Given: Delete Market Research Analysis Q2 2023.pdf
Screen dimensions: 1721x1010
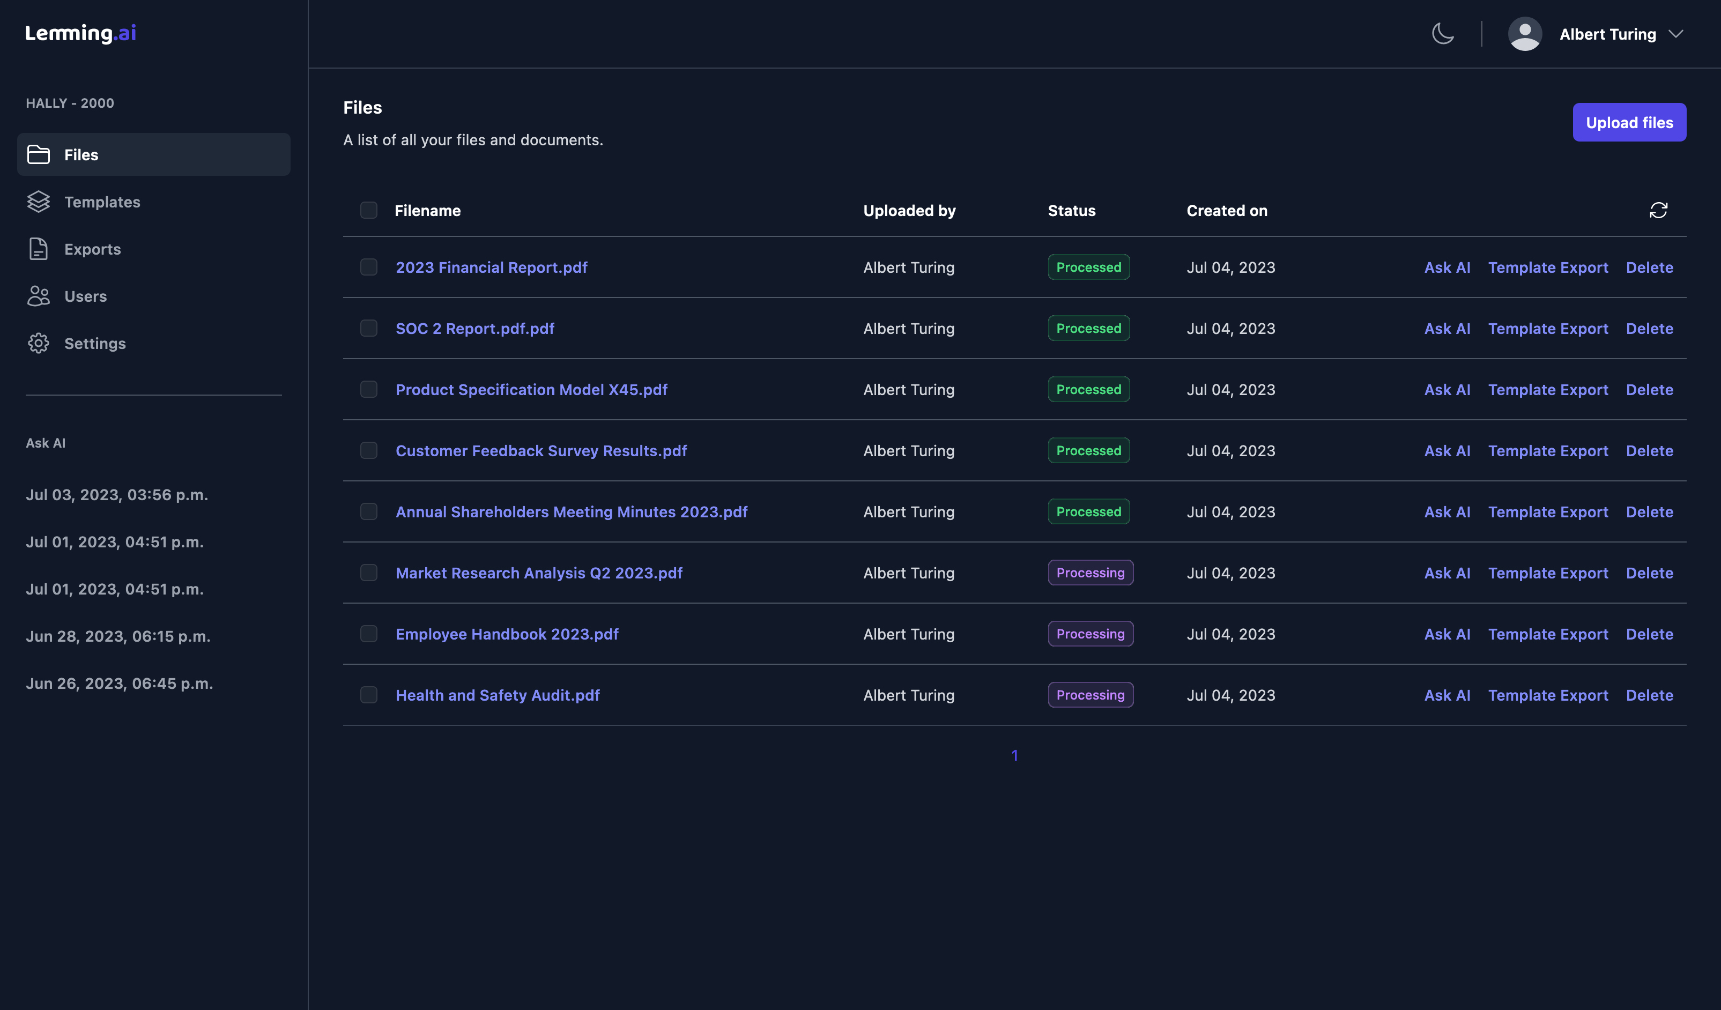Looking at the screenshot, I should point(1649,573).
